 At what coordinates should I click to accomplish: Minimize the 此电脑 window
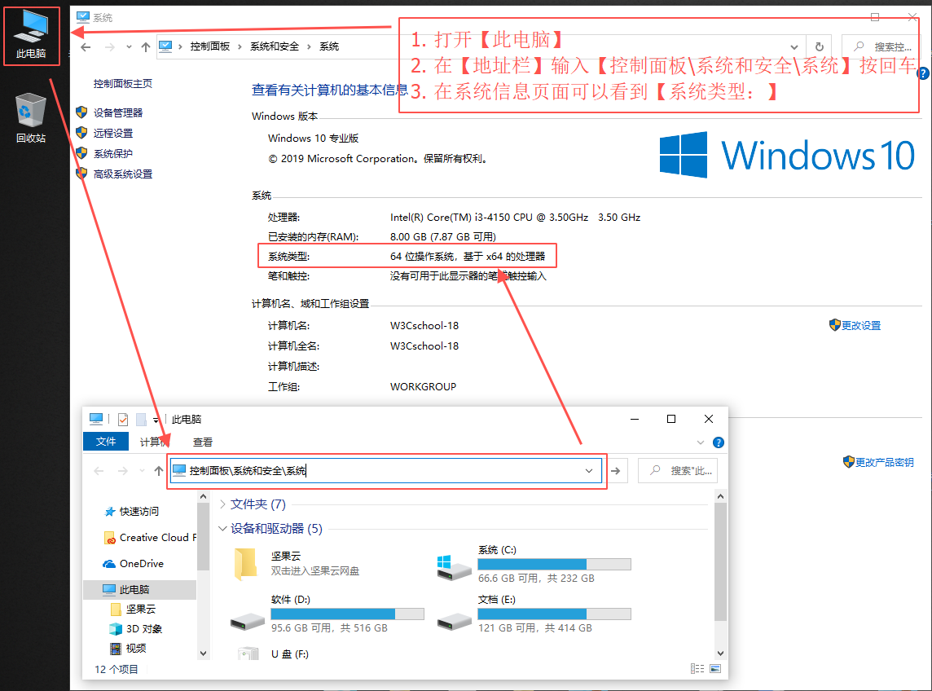coord(635,419)
